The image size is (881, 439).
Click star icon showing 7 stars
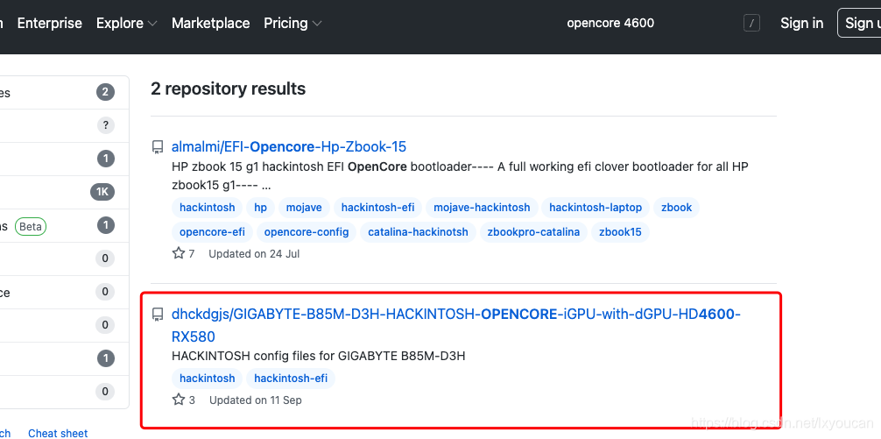coord(179,253)
